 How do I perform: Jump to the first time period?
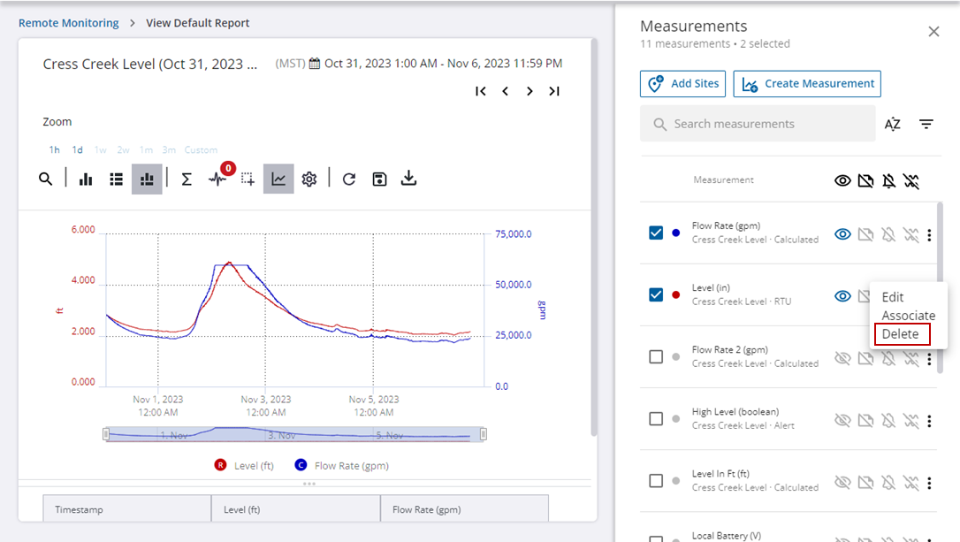[481, 91]
